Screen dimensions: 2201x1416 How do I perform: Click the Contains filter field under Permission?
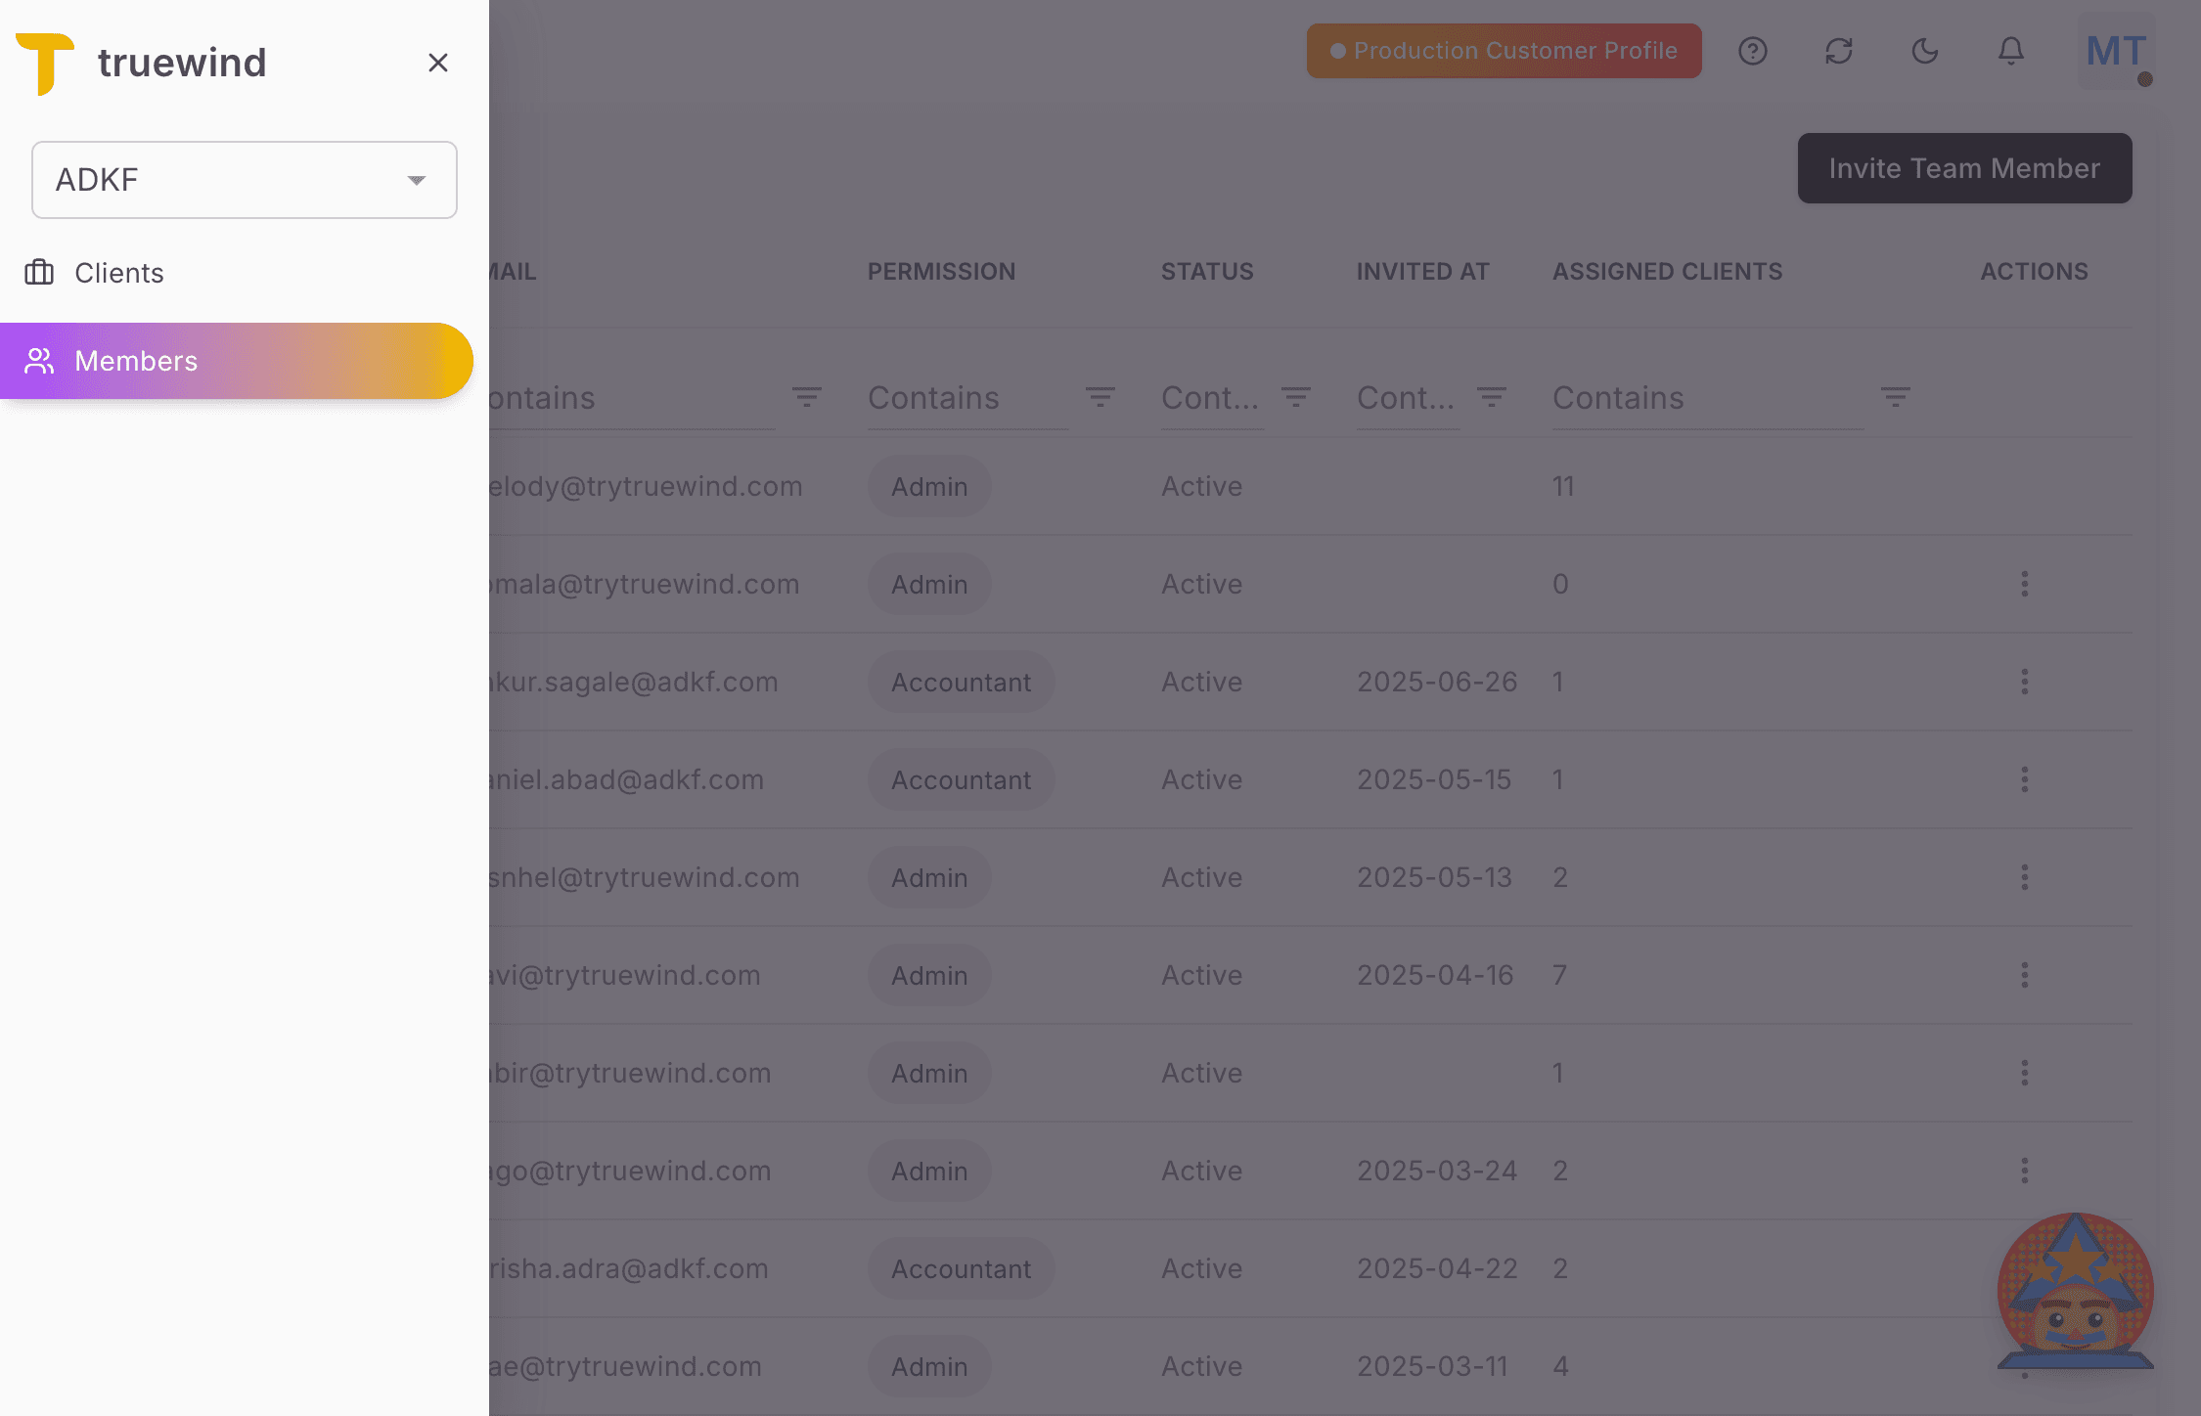coord(934,397)
